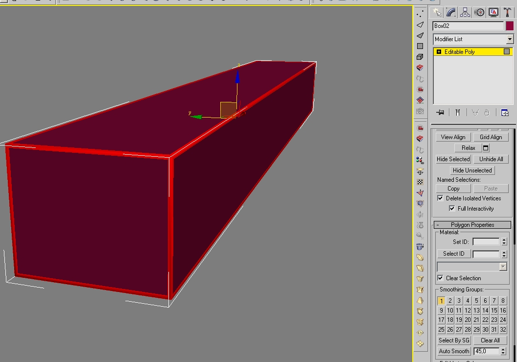Click the Editable Poly stack status square

click(x=507, y=51)
